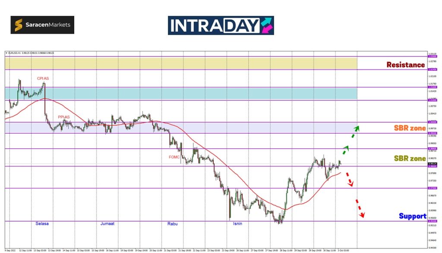This screenshot has height=253, width=442.
Task: Click the Saracen Markets logo
Action: coord(42,25)
